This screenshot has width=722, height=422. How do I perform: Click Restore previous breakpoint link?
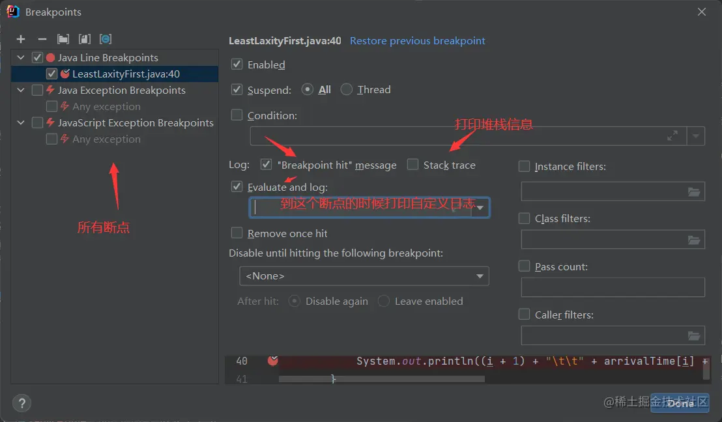click(x=417, y=40)
